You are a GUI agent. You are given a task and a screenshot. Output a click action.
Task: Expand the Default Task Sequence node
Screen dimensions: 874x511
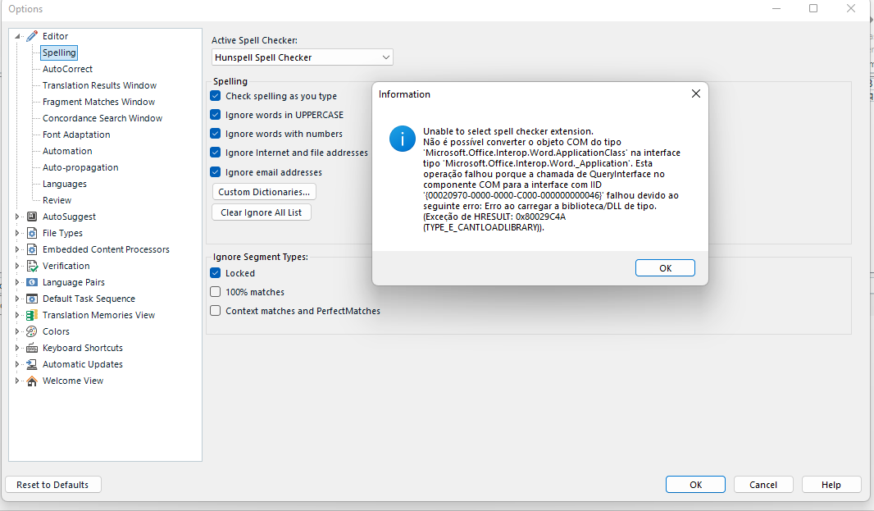[16, 299]
